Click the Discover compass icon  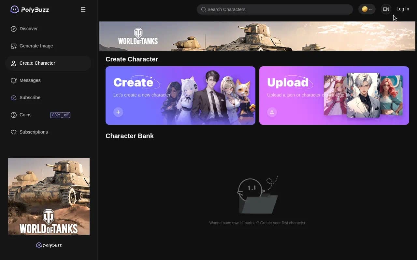[14, 29]
